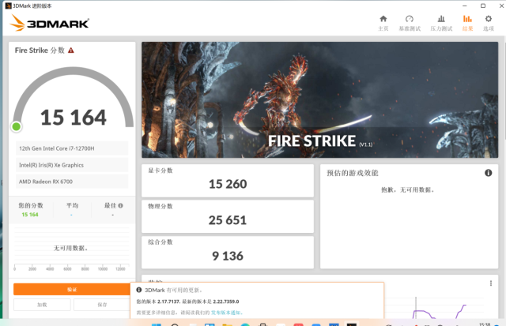Open the Benchmarks (基准测试) tab
The width and height of the screenshot is (506, 326).
click(x=410, y=23)
